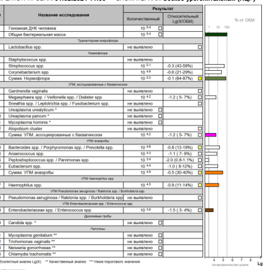Click the value -0.5 (30-40%)

coord(180,173)
